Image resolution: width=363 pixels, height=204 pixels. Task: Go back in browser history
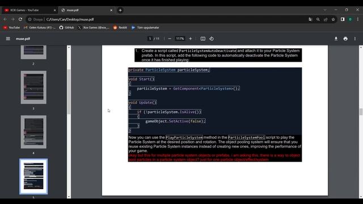[x=5, y=19]
